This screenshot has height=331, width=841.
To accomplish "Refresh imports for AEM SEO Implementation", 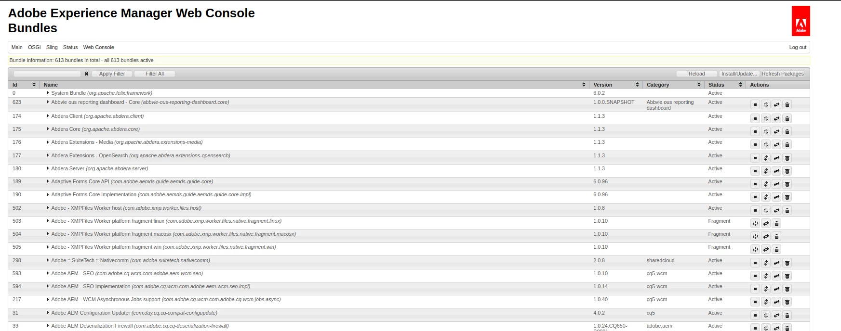I will coord(766,289).
